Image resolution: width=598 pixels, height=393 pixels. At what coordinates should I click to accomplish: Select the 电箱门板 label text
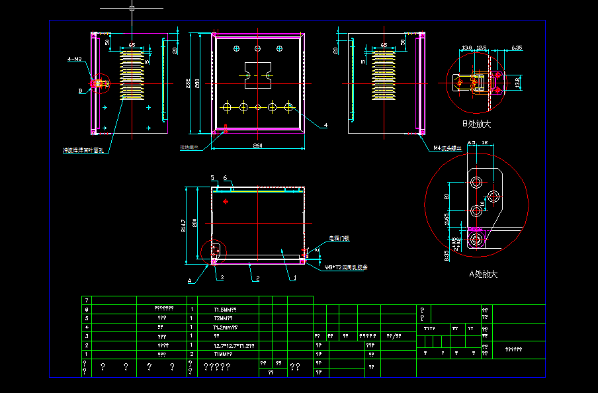[339, 238]
